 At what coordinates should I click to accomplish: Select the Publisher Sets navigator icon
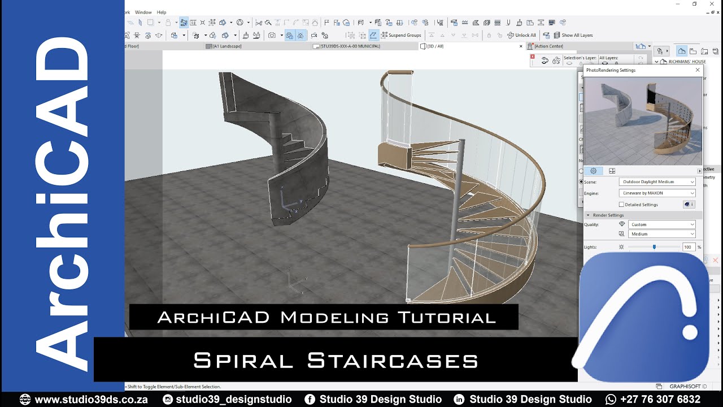coord(715,51)
